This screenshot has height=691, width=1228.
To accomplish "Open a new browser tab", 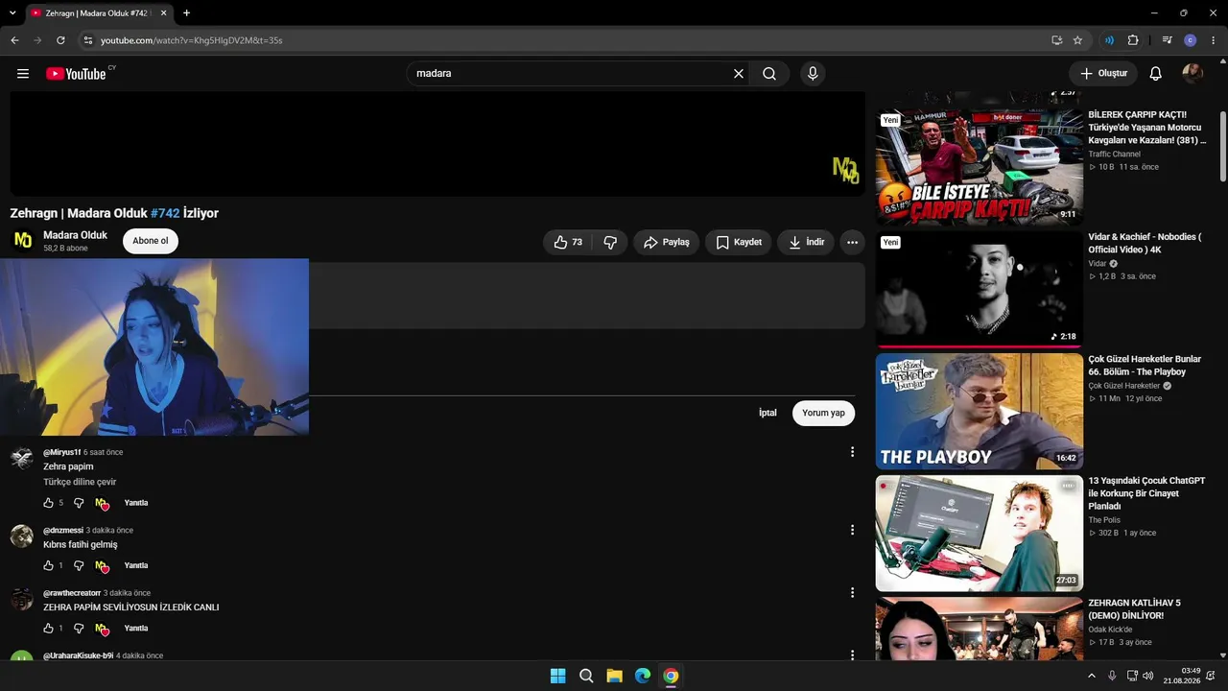I will 186,13.
